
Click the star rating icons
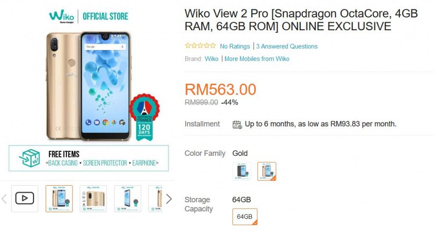click(200, 45)
